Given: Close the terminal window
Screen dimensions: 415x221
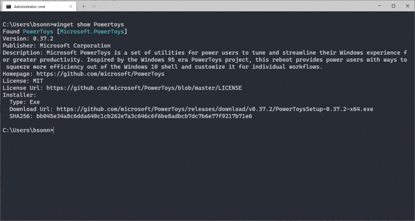Looking at the screenshot, I should 407,6.
